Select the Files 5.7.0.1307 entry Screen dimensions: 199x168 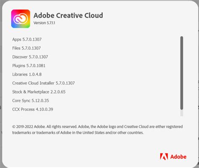point(26,48)
